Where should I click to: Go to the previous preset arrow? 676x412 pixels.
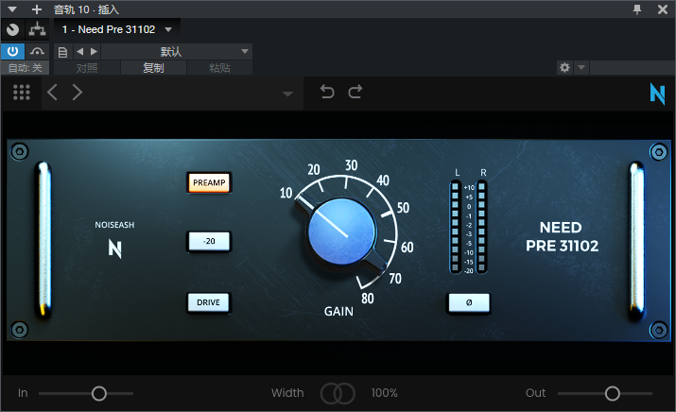79,52
